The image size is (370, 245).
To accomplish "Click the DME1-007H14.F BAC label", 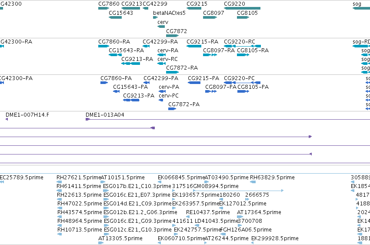I will pyautogui.click(x=27, y=115).
